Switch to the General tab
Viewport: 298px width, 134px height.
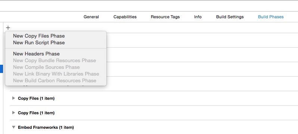[91, 17]
